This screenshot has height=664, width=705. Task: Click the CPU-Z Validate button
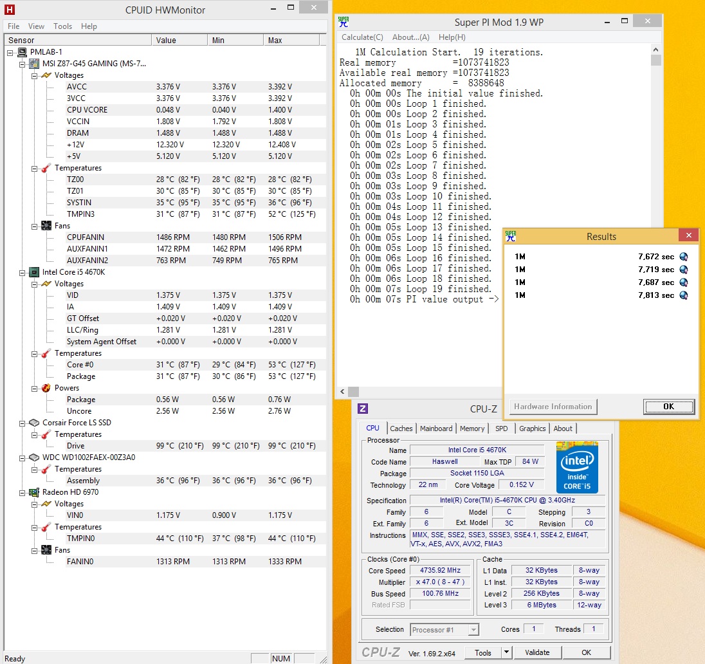coord(537,652)
